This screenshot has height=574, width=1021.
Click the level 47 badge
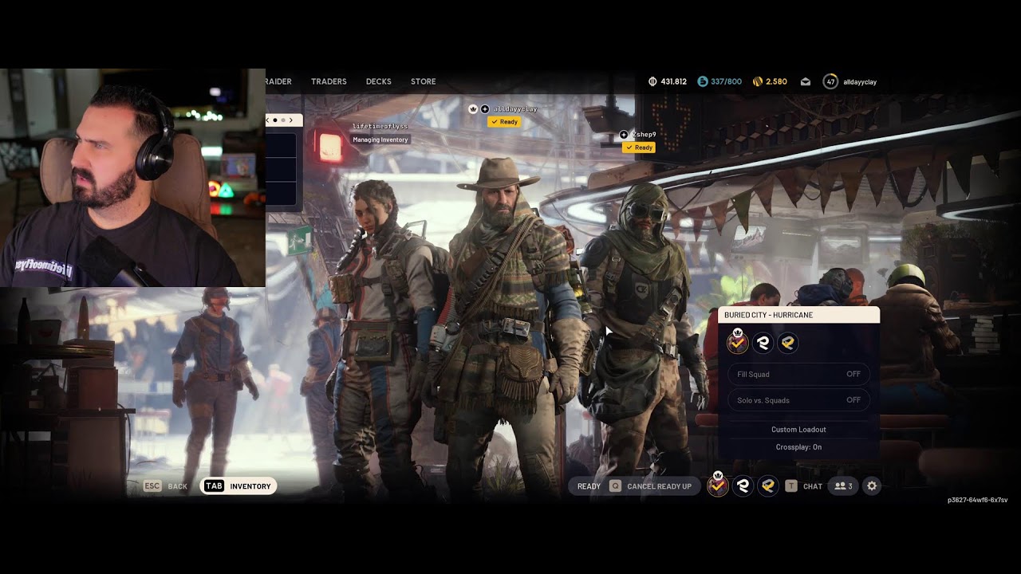tap(830, 81)
